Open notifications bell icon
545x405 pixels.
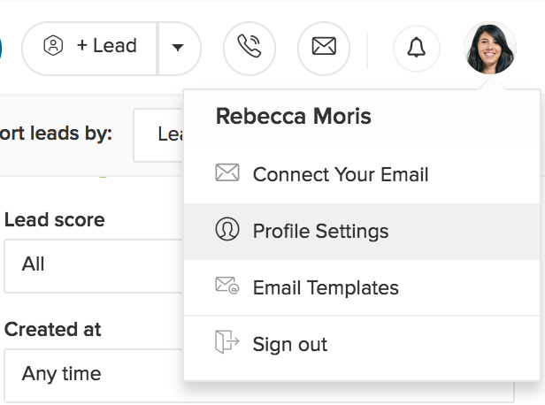point(416,48)
